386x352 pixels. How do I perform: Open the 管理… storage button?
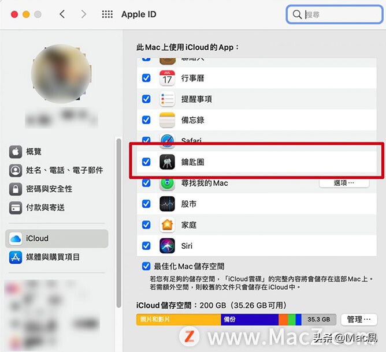(x=359, y=320)
